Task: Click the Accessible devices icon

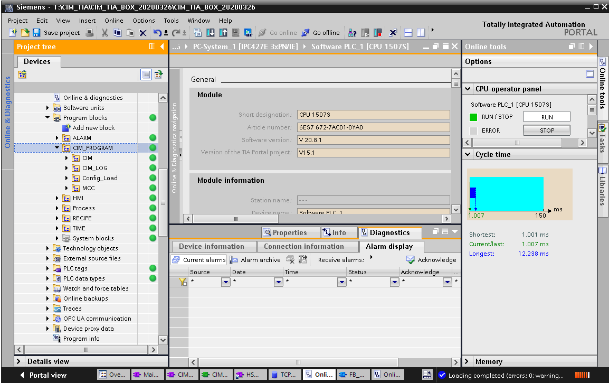Action: point(353,33)
